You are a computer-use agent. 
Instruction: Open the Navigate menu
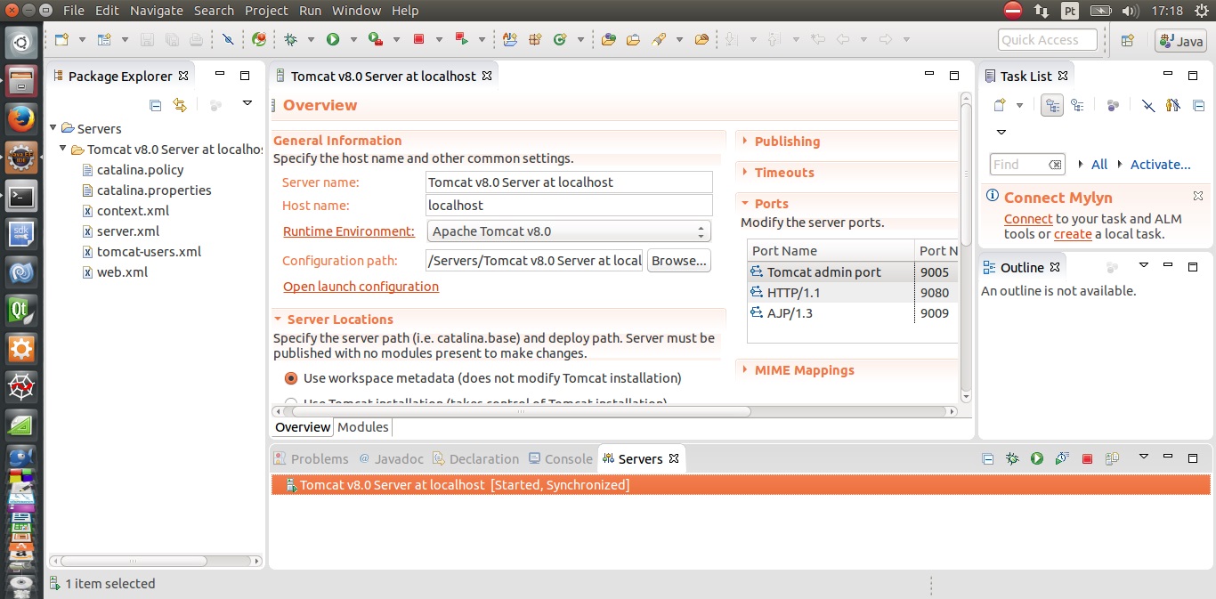pyautogui.click(x=157, y=10)
